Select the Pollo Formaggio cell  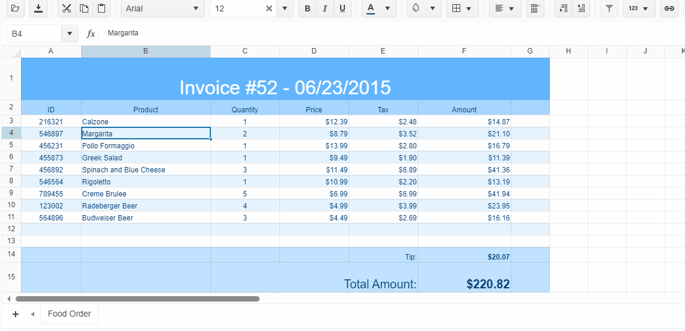point(146,145)
